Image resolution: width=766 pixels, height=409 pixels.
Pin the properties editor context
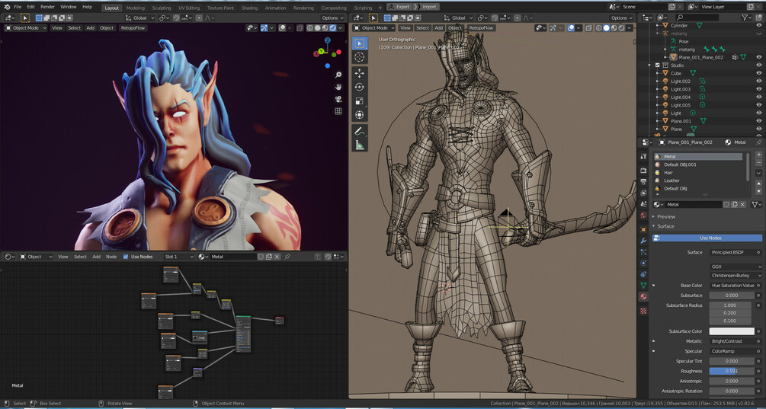758,142
